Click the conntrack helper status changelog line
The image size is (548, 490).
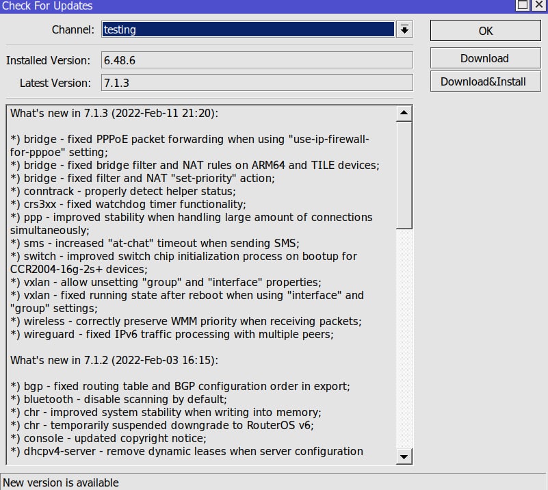tap(123, 191)
